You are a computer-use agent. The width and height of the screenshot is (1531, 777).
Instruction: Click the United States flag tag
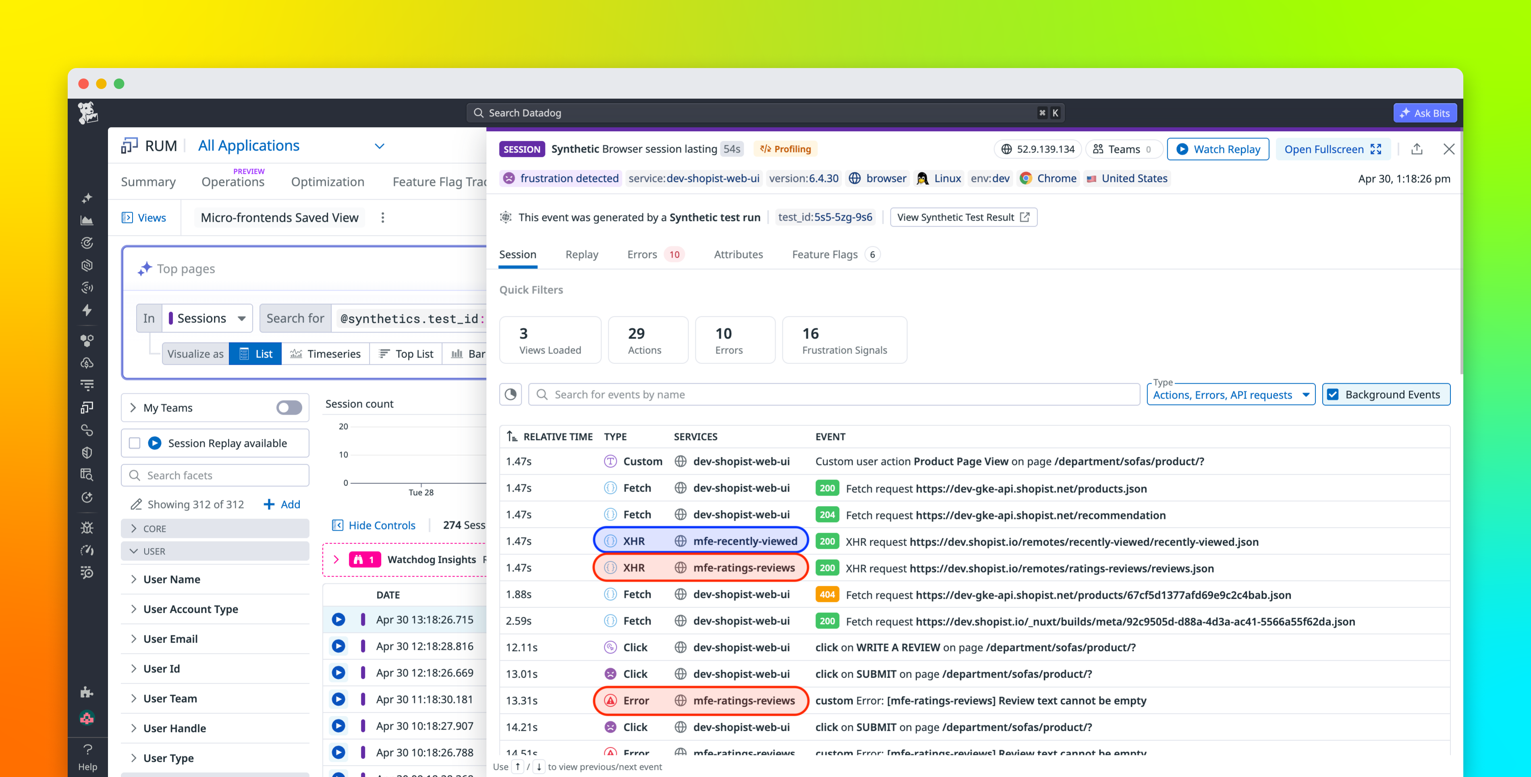(1127, 178)
